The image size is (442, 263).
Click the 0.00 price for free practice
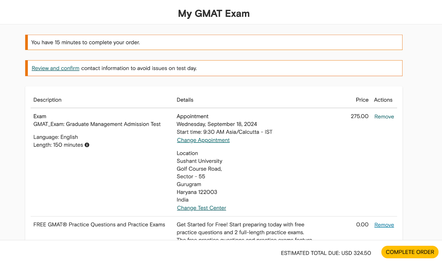[362, 225]
